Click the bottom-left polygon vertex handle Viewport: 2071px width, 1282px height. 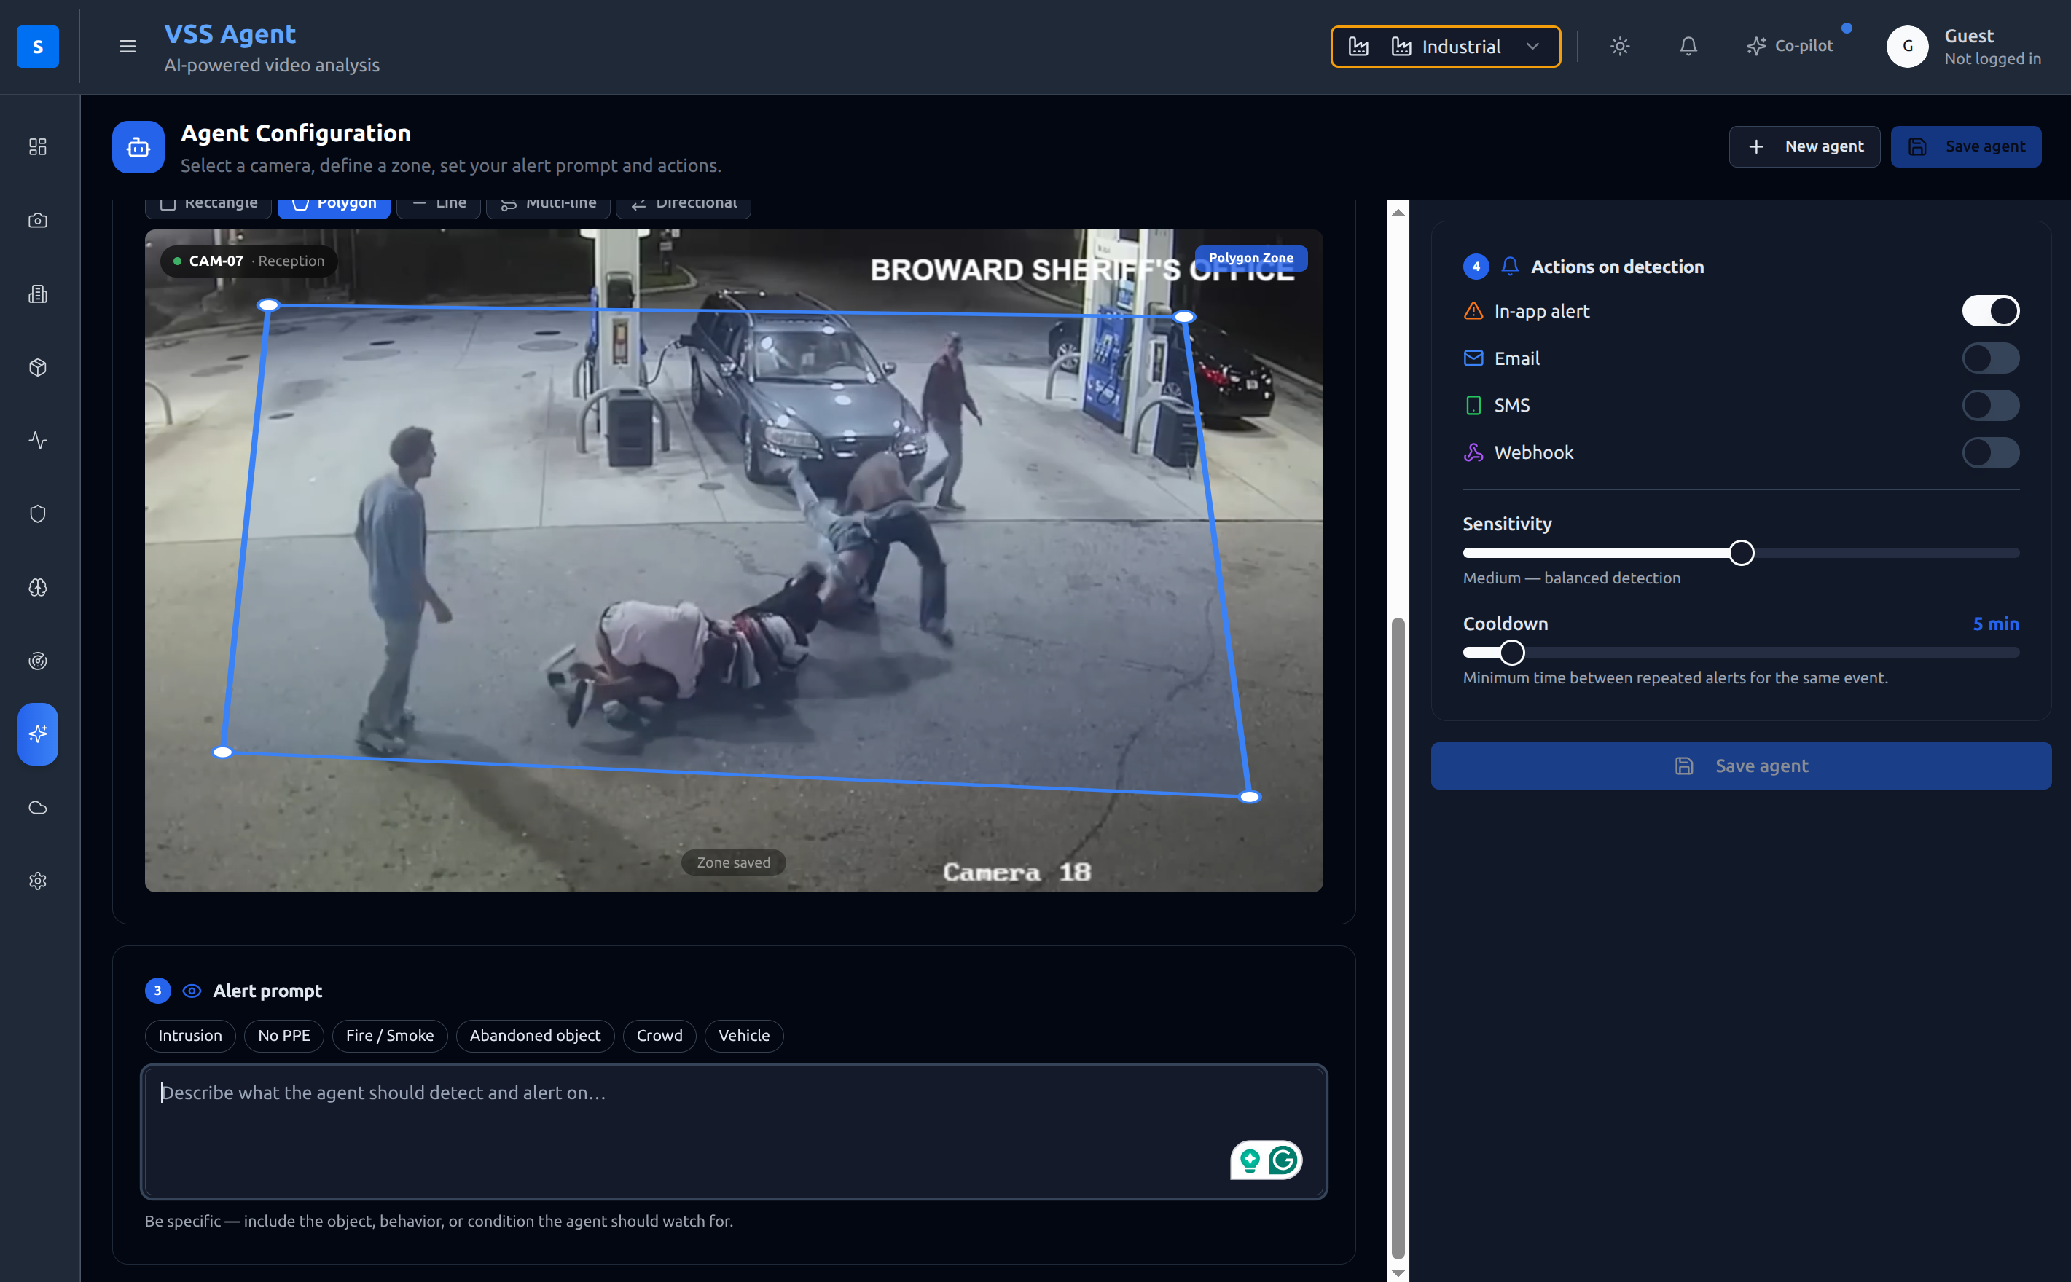222,752
